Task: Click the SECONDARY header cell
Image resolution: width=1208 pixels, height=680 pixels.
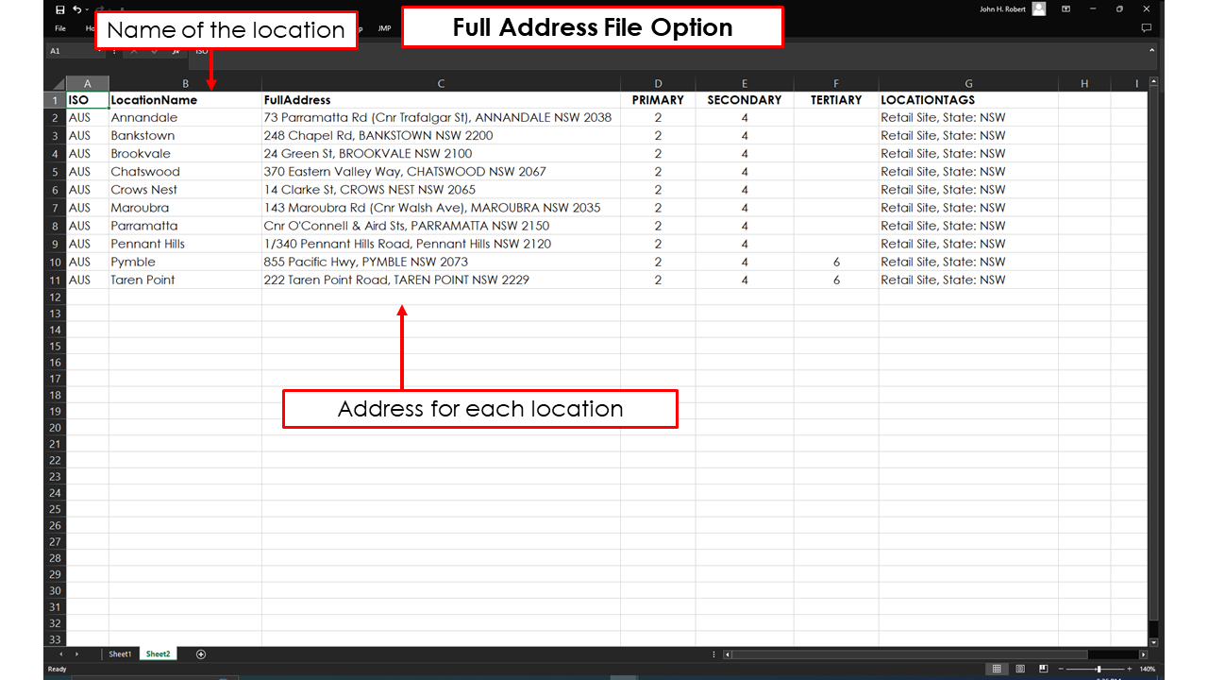Action: click(745, 100)
